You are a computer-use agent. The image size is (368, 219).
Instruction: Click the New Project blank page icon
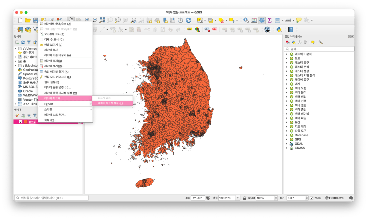click(x=20, y=20)
